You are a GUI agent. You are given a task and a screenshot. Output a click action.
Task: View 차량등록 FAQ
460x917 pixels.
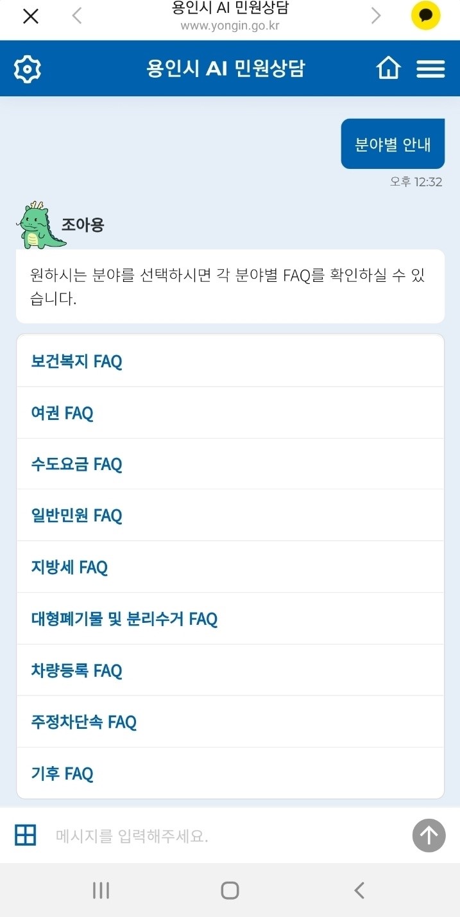[x=230, y=670]
